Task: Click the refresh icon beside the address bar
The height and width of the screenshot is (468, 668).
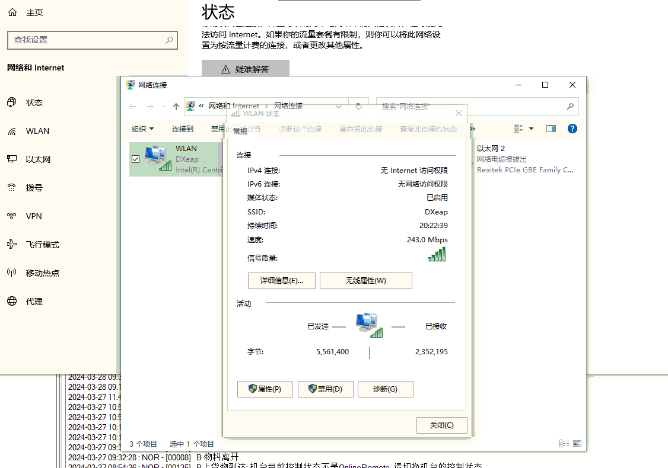Action: pyautogui.click(x=359, y=107)
